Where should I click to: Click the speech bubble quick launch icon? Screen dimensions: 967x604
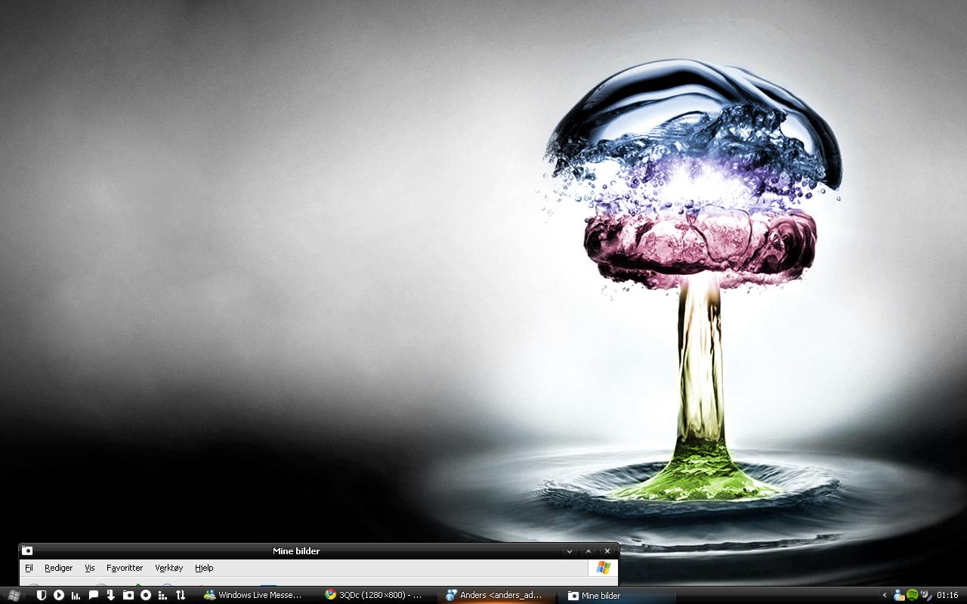click(94, 595)
